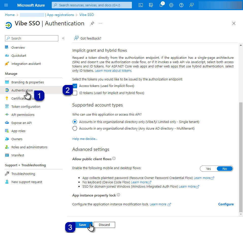
Task: Open Quickstart in the sidebar
Action: click(19, 56)
